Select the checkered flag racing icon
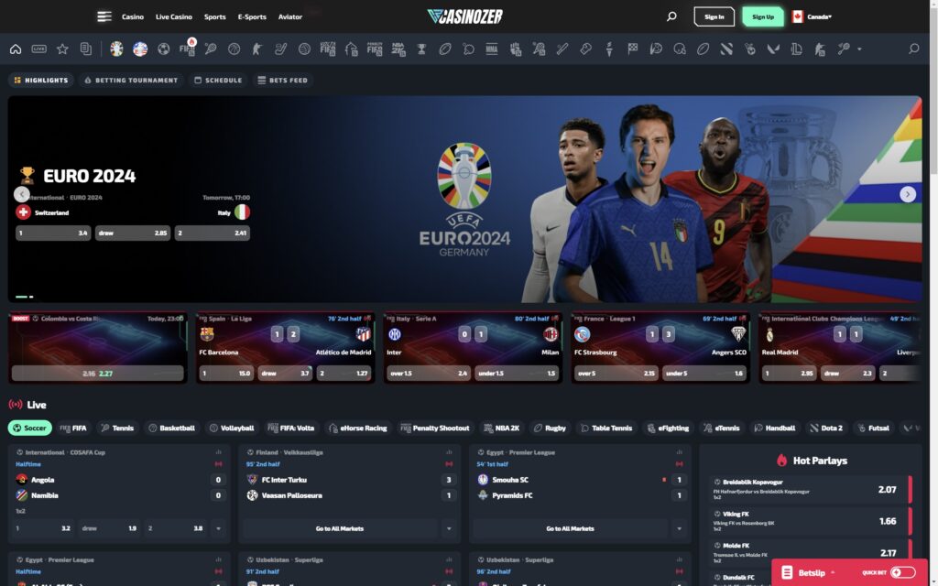Viewport: 938px width, 586px height. 632,49
